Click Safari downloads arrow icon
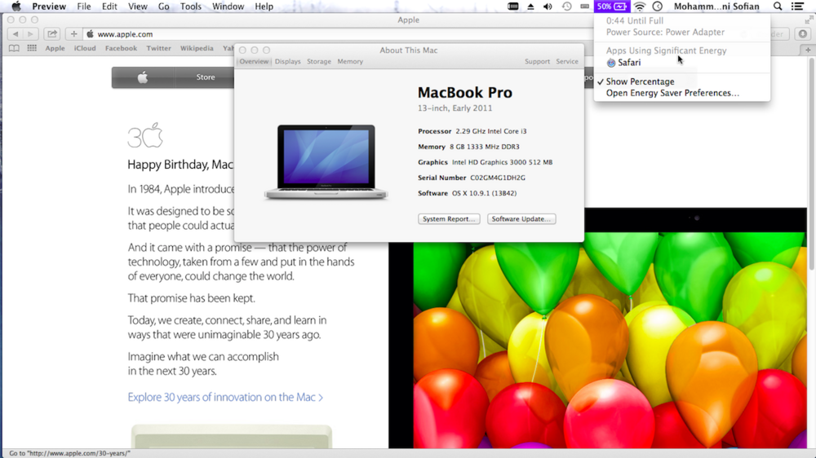The image size is (816, 458). tap(803, 33)
